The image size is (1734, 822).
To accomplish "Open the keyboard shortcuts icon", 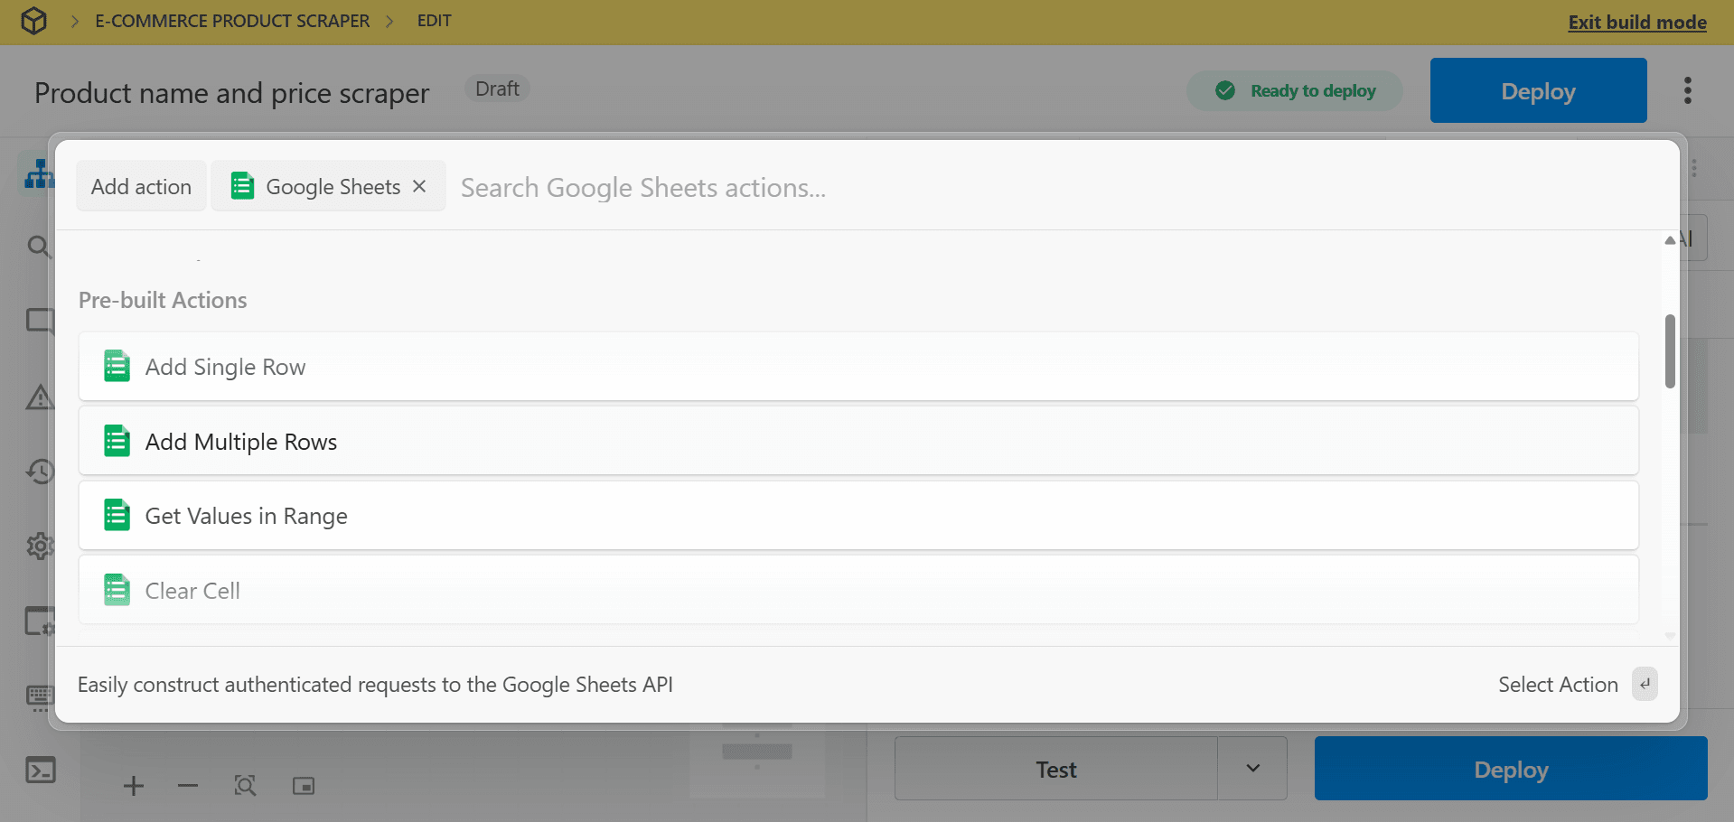I will 41,697.
